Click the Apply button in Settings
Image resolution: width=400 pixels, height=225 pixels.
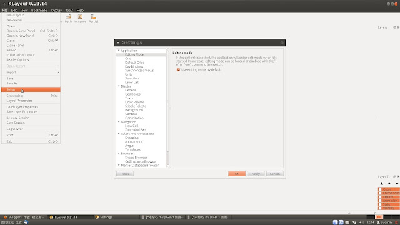coord(256,174)
